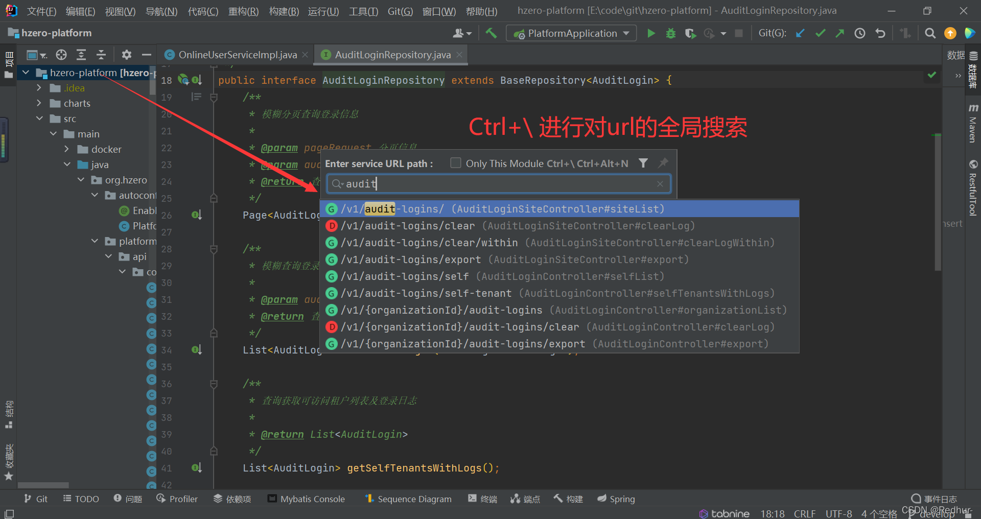The height and width of the screenshot is (519, 981).
Task: Open the 事件日志 event log
Action: [x=934, y=499]
